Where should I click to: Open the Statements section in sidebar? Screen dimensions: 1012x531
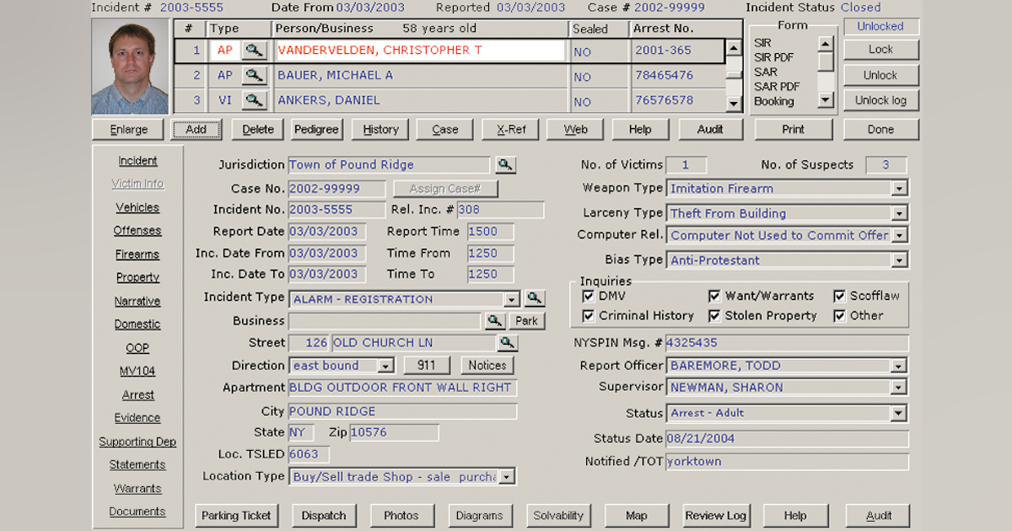coord(137,464)
